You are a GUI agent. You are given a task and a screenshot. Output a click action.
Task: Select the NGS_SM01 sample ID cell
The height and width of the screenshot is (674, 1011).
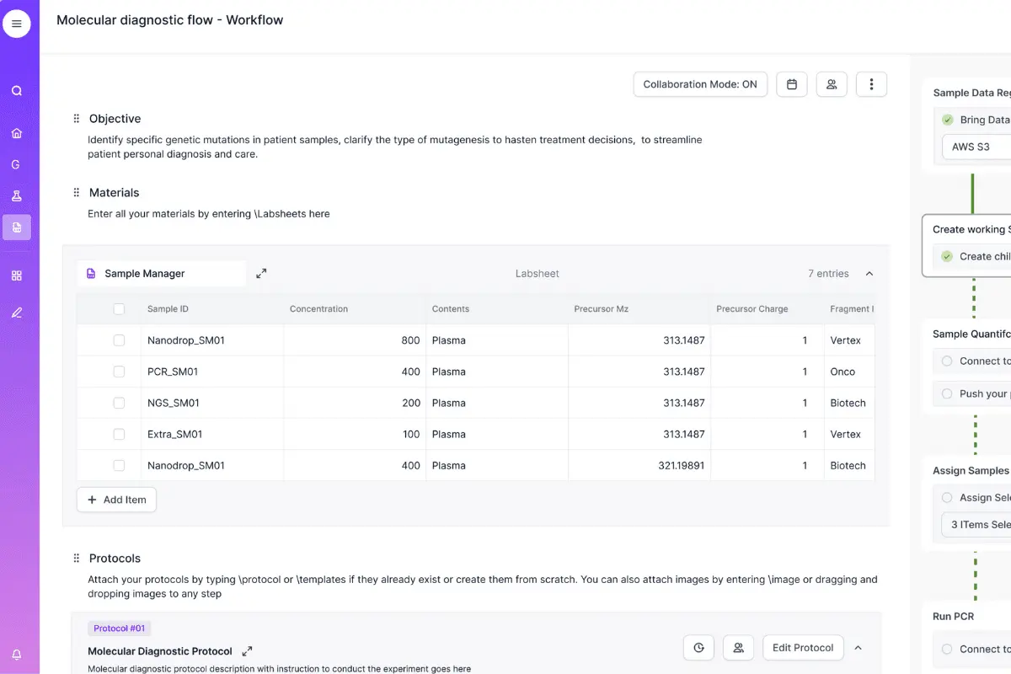(212, 403)
